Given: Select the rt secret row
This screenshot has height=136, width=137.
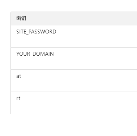Looking at the screenshot, I should (x=74, y=103).
